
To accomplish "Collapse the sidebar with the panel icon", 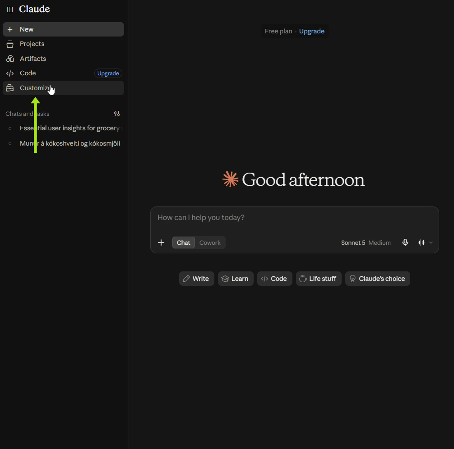I will pyautogui.click(x=10, y=9).
